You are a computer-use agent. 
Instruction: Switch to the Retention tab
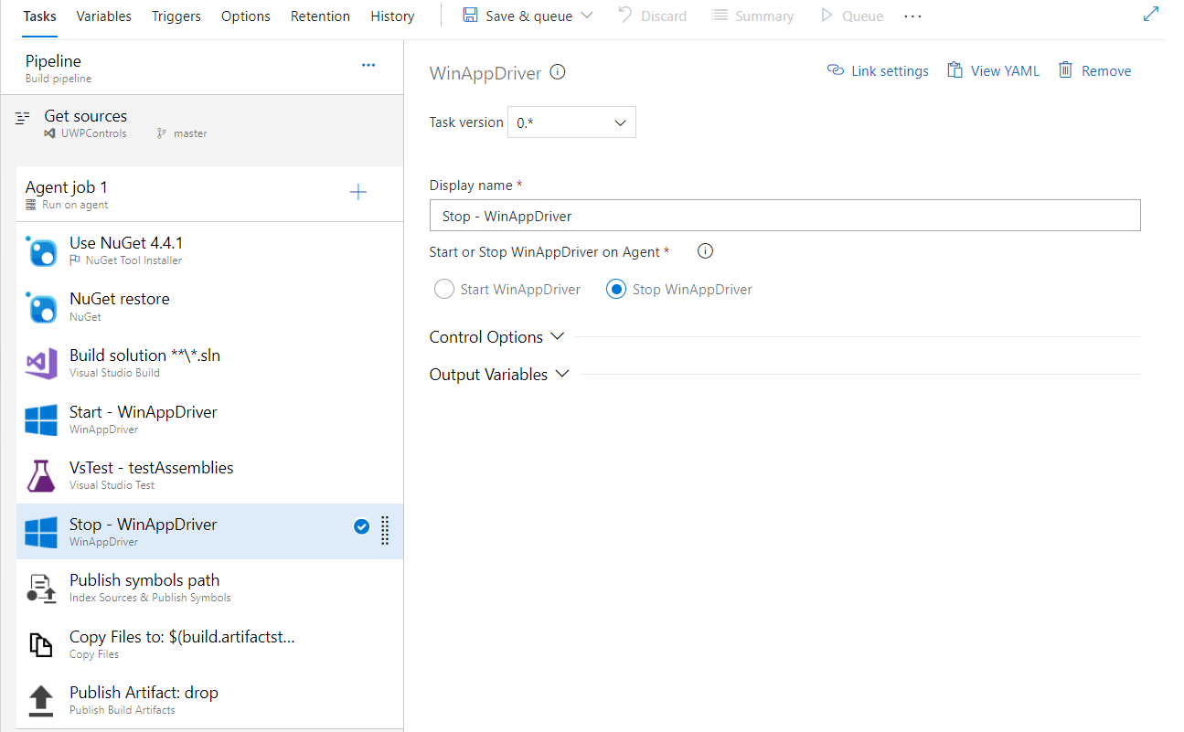pyautogui.click(x=320, y=16)
